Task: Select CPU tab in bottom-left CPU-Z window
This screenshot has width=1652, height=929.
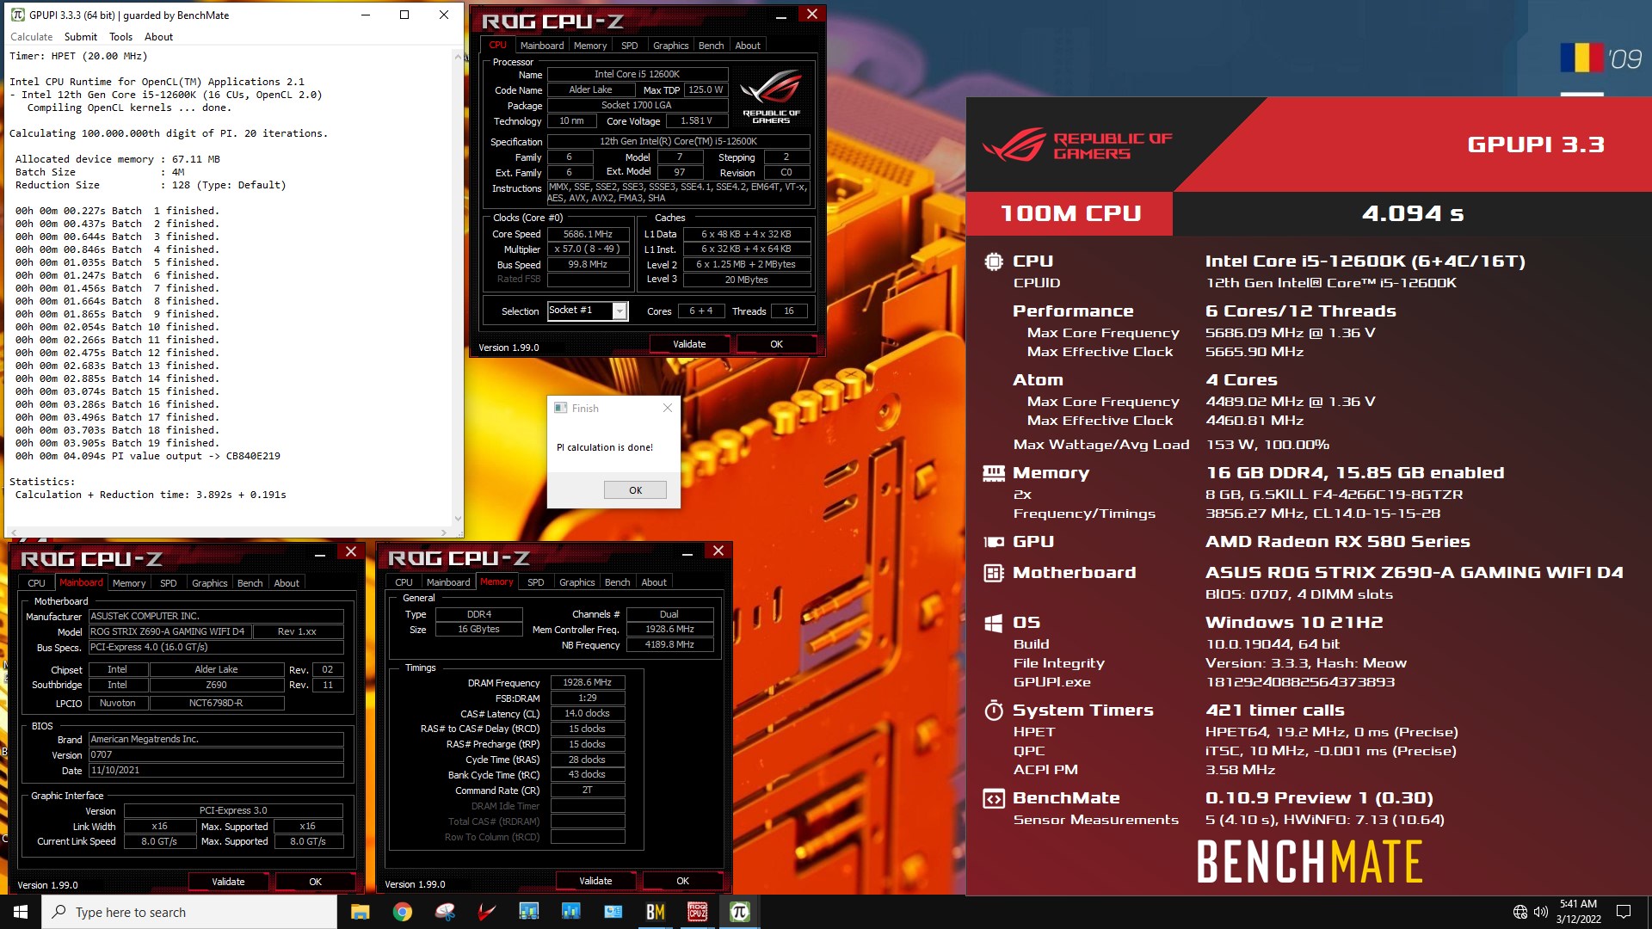Action: click(36, 583)
